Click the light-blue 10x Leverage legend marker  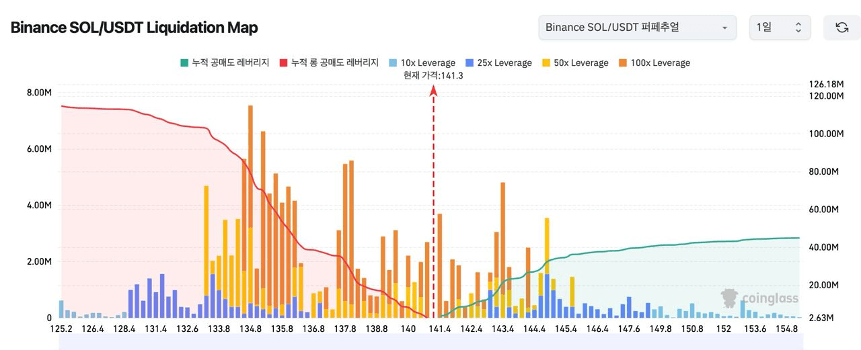point(392,63)
